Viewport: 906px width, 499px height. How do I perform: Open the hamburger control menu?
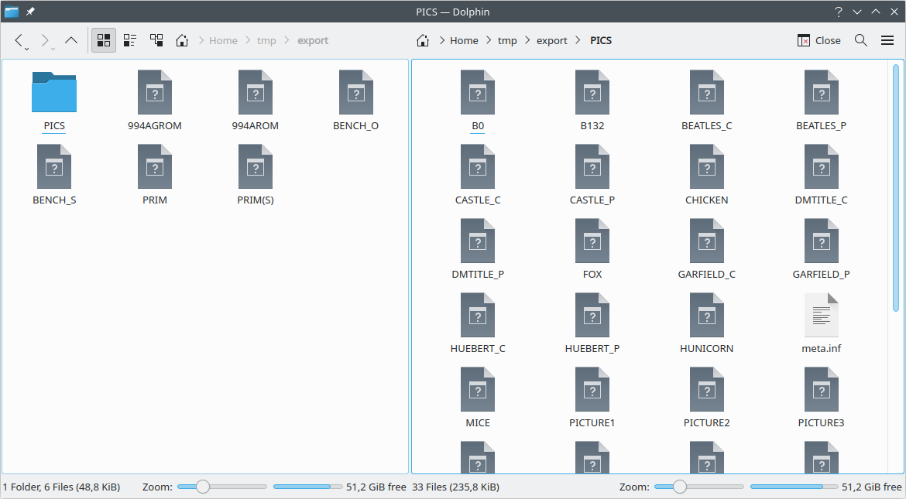click(887, 40)
